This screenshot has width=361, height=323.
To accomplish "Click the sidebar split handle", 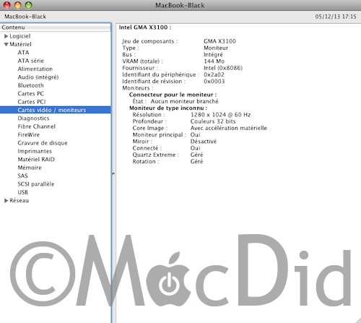I will [x=113, y=173].
